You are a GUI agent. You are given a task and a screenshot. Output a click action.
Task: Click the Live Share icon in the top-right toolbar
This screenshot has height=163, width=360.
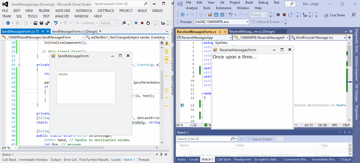click(x=335, y=15)
